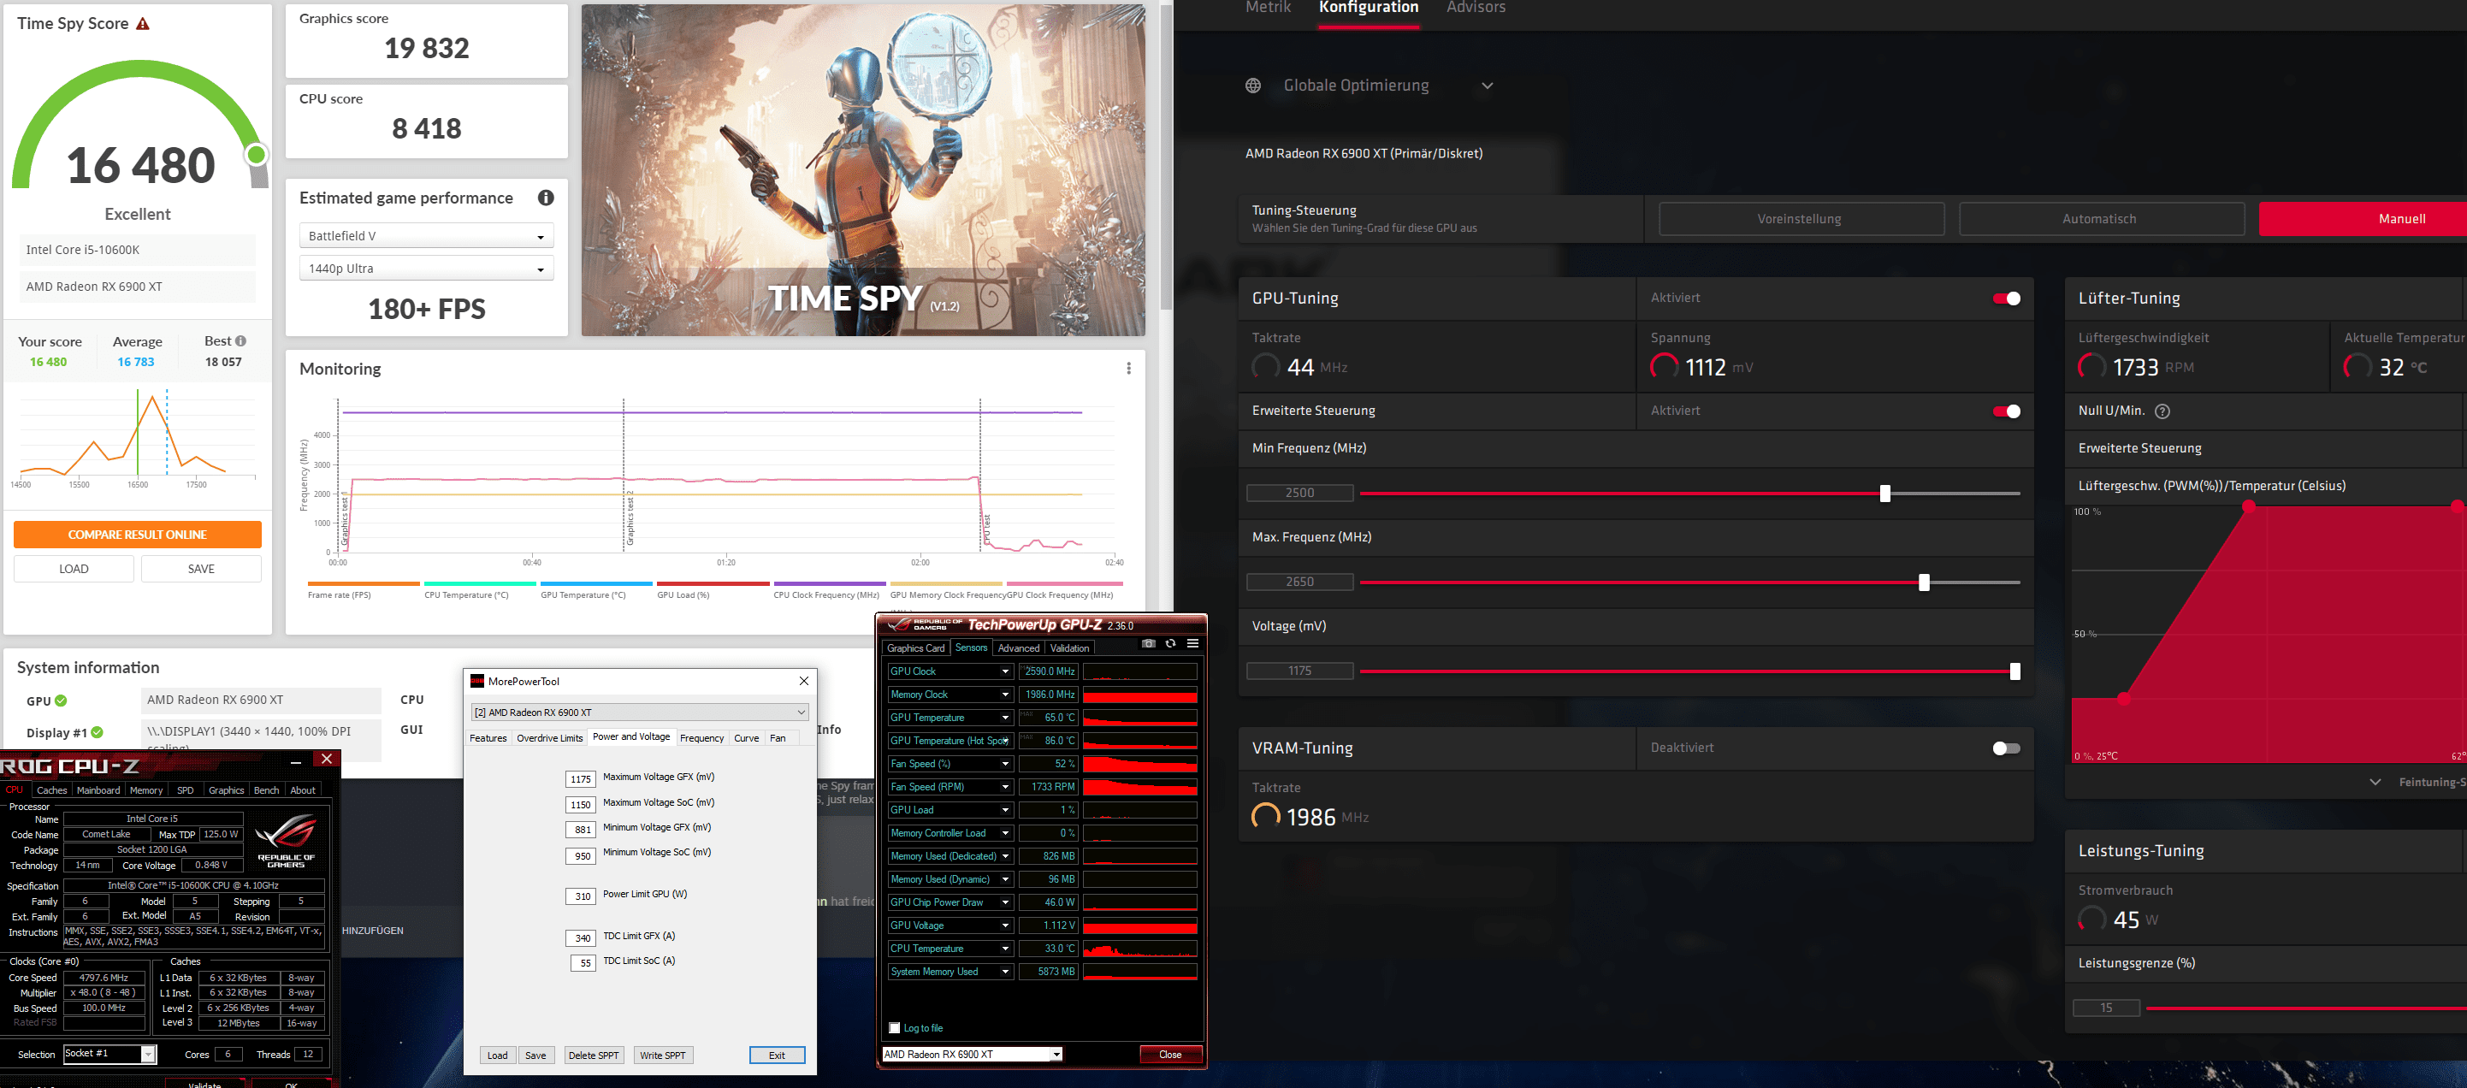Enable the VRAM-Tuning switch
This screenshot has width=2467, height=1088.
coord(2006,749)
